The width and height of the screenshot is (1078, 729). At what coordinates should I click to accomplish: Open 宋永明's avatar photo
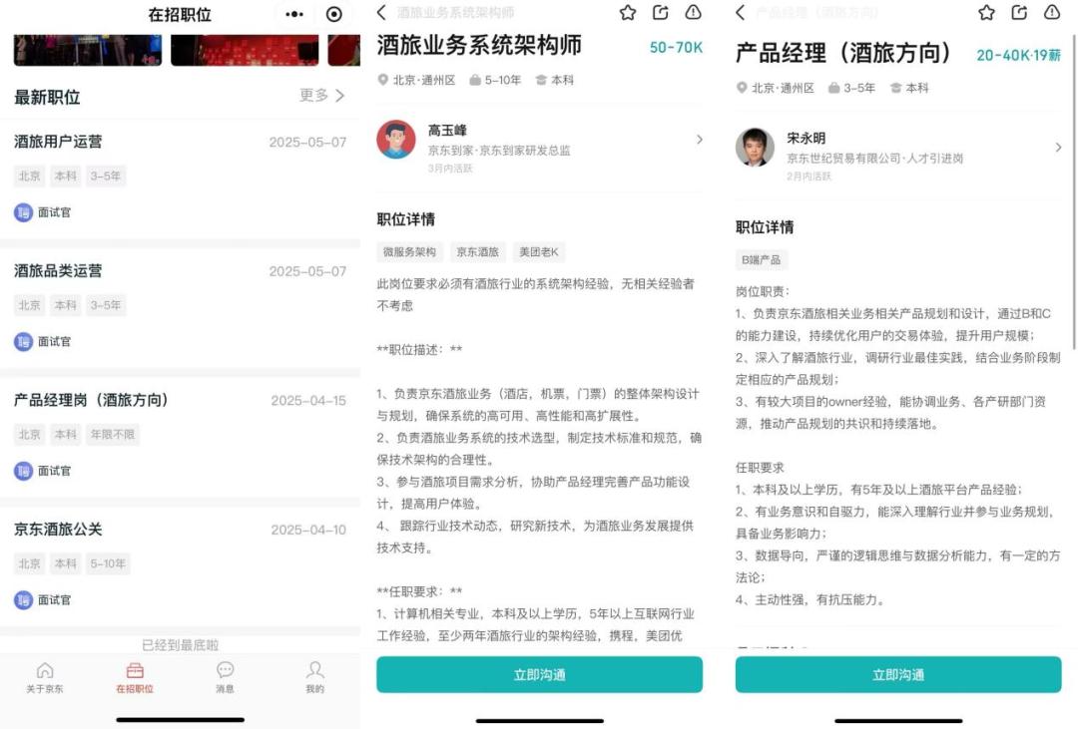(755, 147)
